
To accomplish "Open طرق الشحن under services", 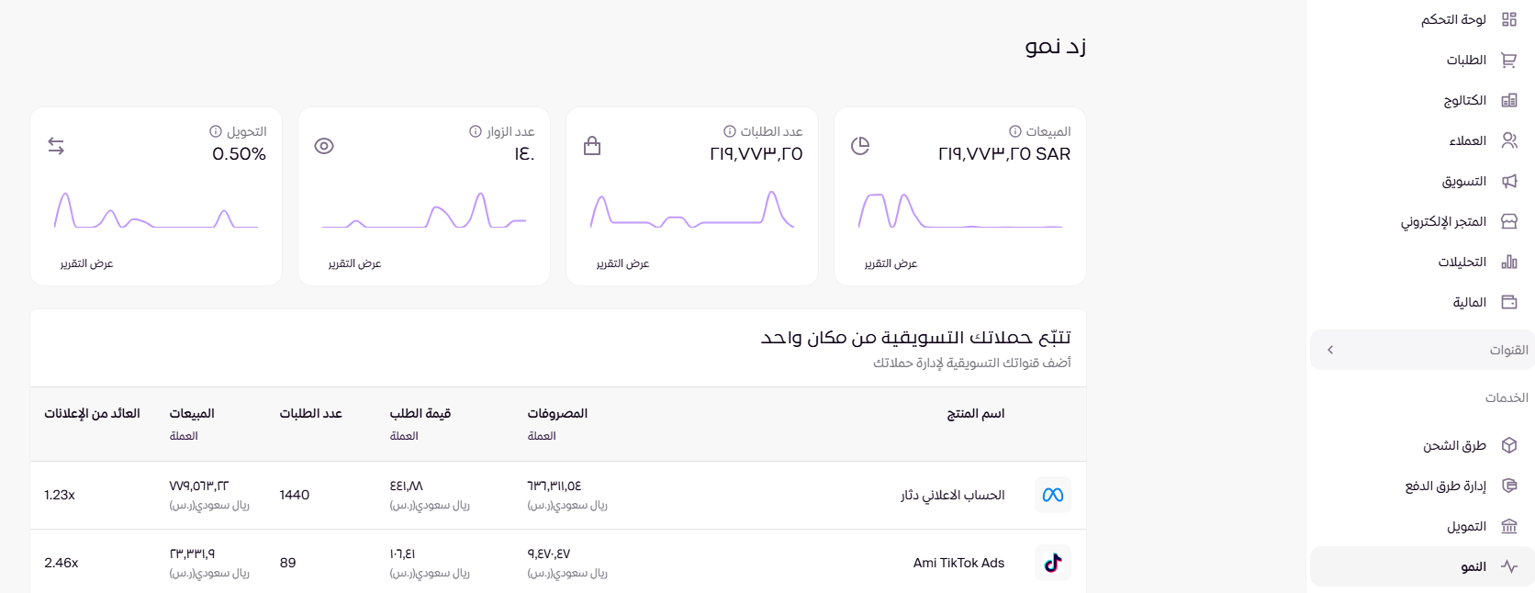I will (x=1454, y=445).
